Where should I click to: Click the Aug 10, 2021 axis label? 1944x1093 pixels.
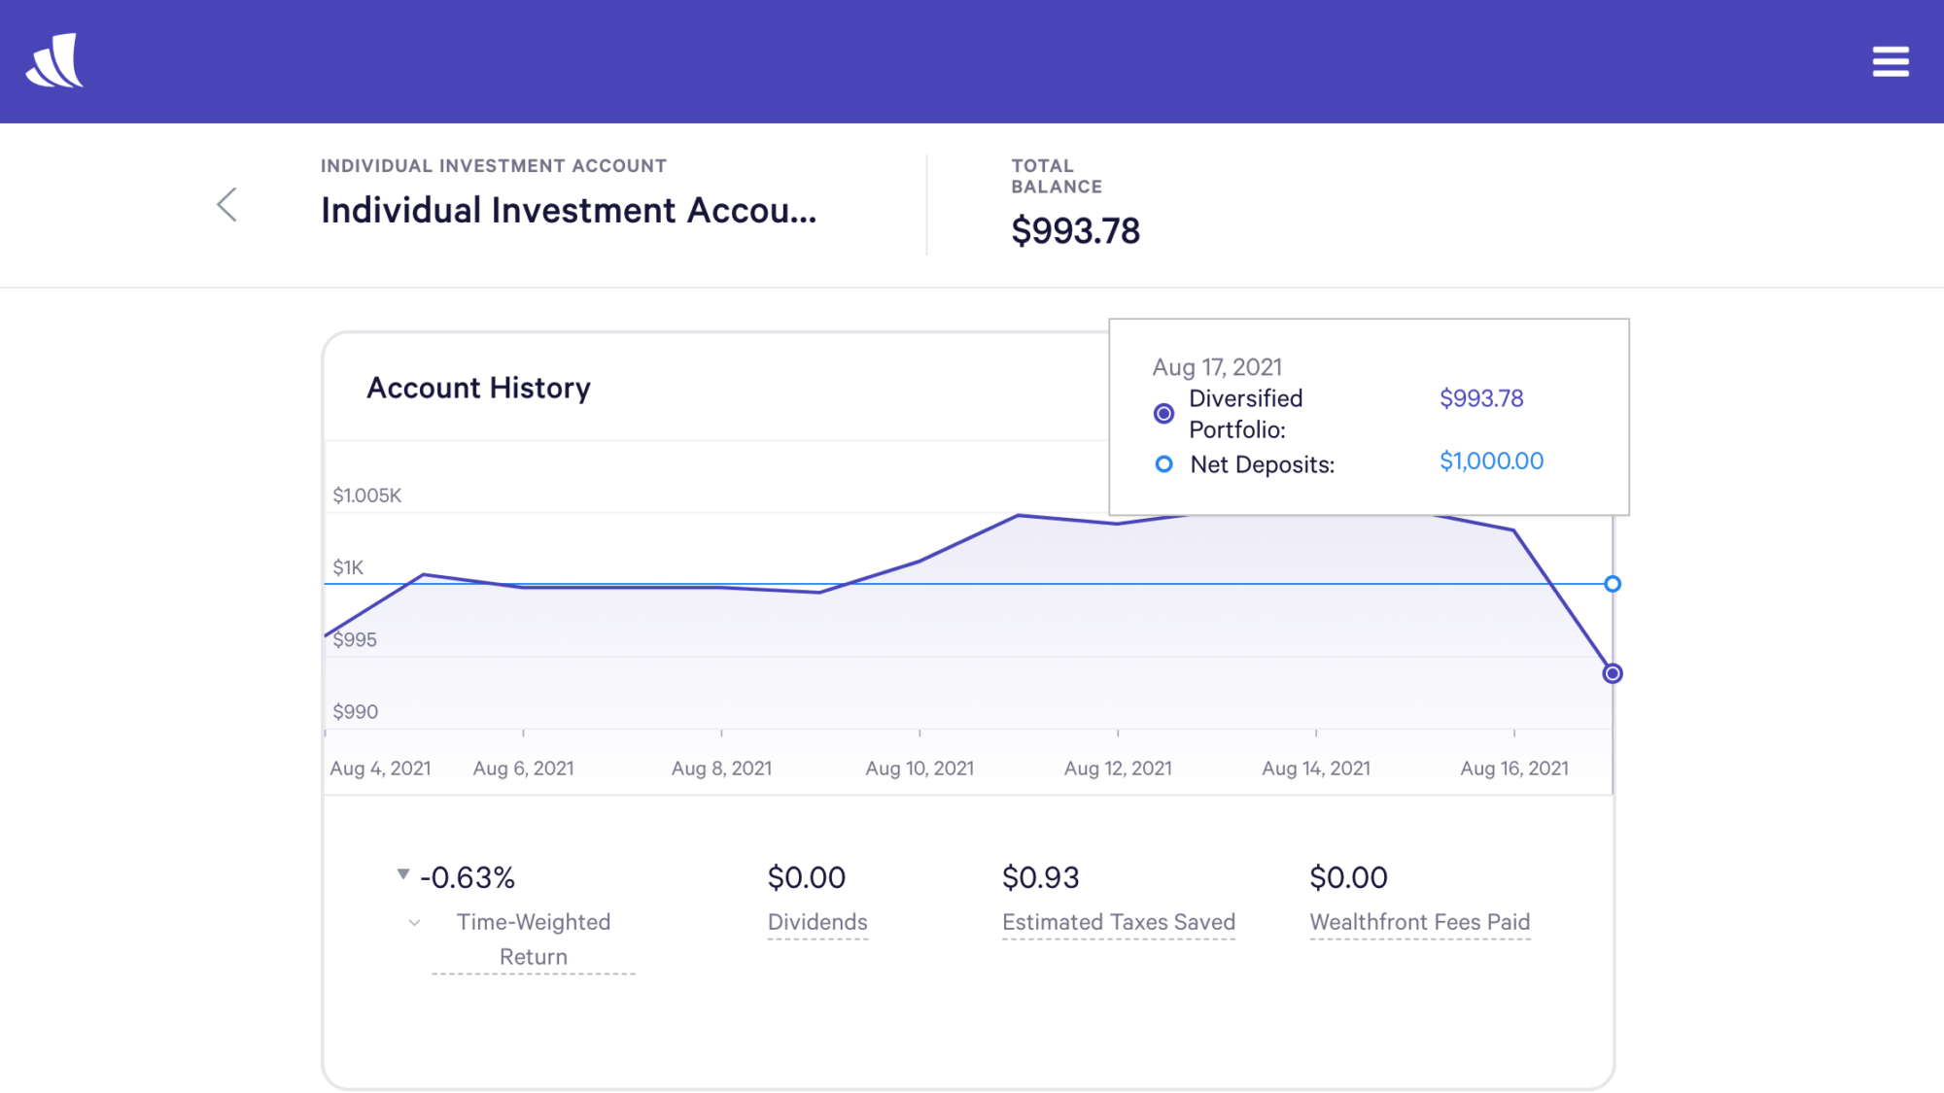[920, 769]
